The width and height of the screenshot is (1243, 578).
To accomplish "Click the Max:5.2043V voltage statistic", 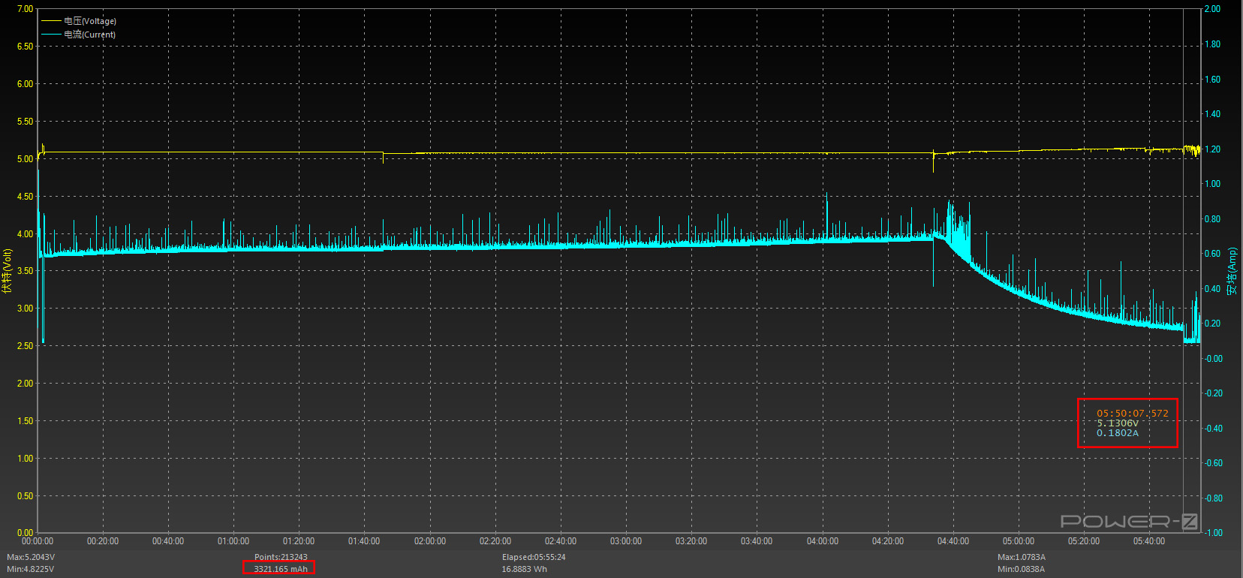I will [31, 557].
